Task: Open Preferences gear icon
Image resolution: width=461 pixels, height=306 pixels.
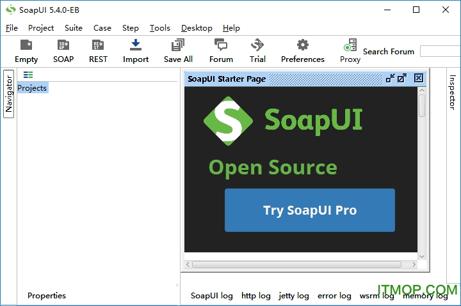Action: [302, 51]
